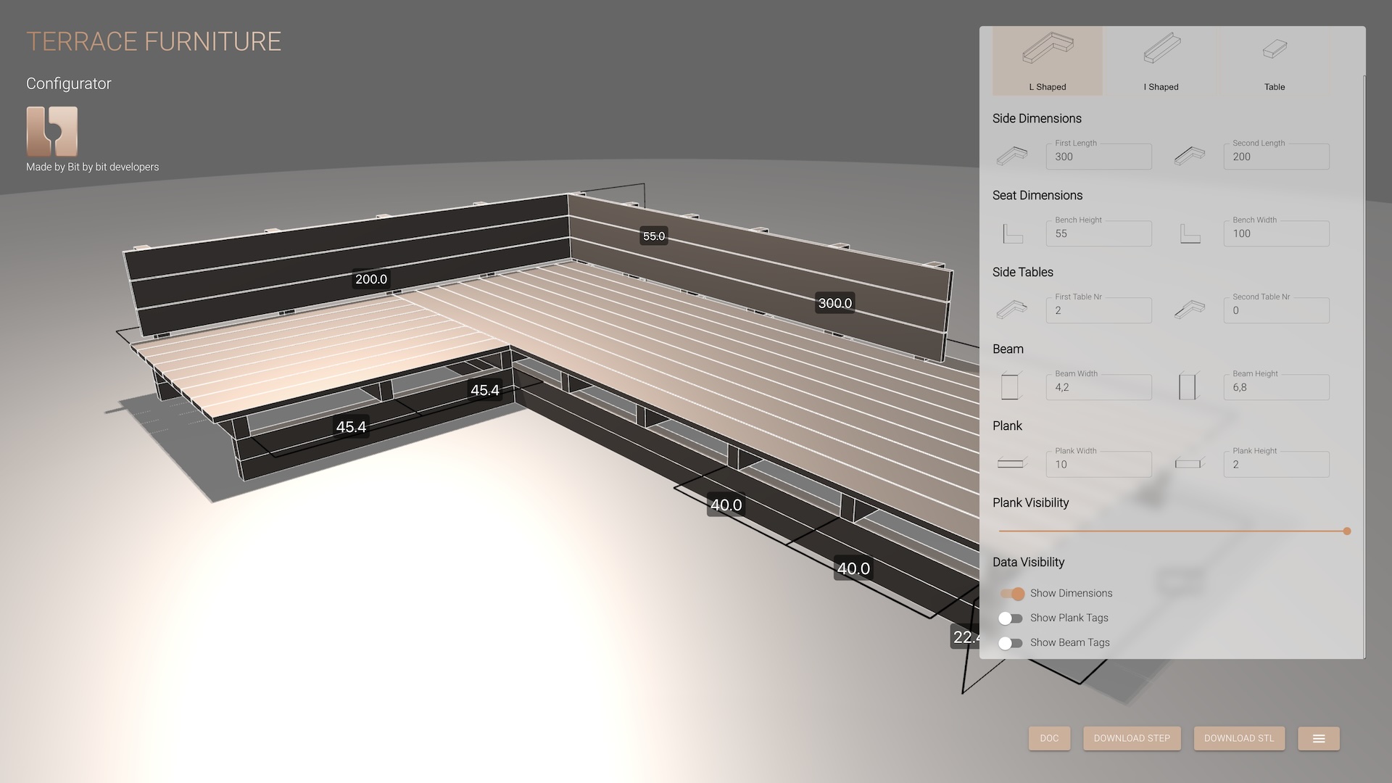This screenshot has height=783, width=1392.
Task: Focus the Beam Width input
Action: click(1098, 387)
